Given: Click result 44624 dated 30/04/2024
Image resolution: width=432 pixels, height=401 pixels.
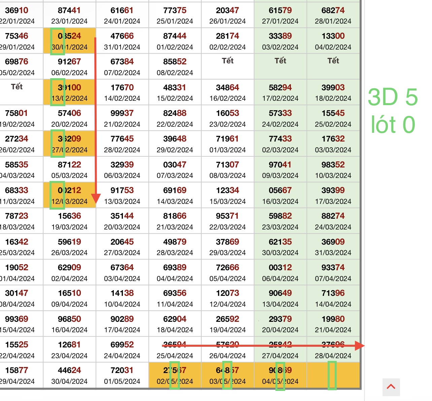Looking at the screenshot, I should pyautogui.click(x=70, y=375).
